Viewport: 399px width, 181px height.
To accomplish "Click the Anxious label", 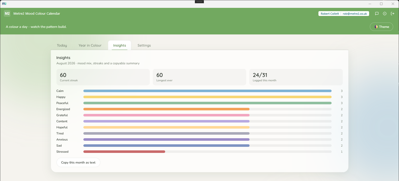I will point(62,139).
